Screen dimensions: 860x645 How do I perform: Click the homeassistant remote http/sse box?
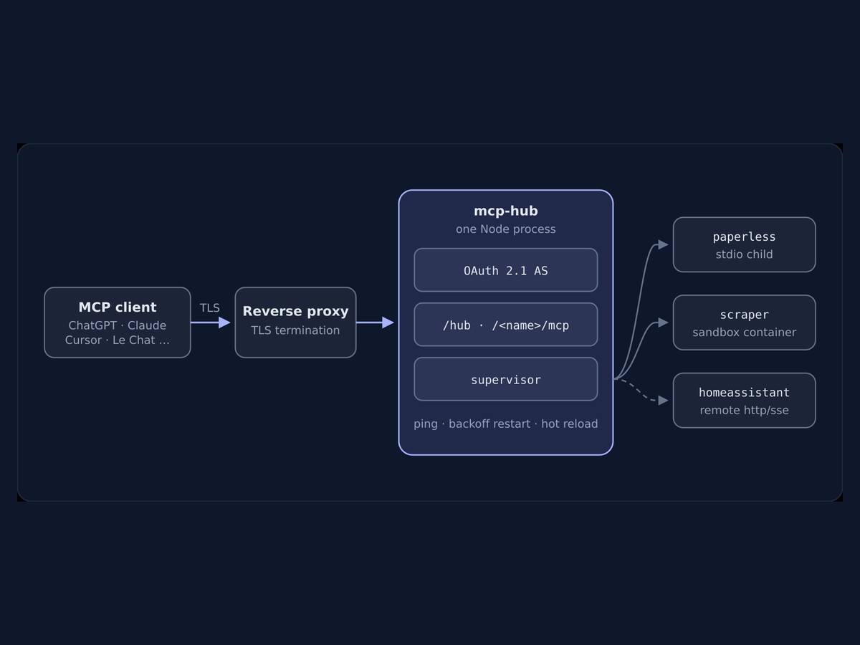[x=745, y=401]
